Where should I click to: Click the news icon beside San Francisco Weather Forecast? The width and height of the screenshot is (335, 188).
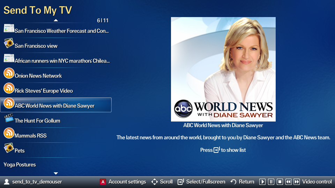(9, 28)
